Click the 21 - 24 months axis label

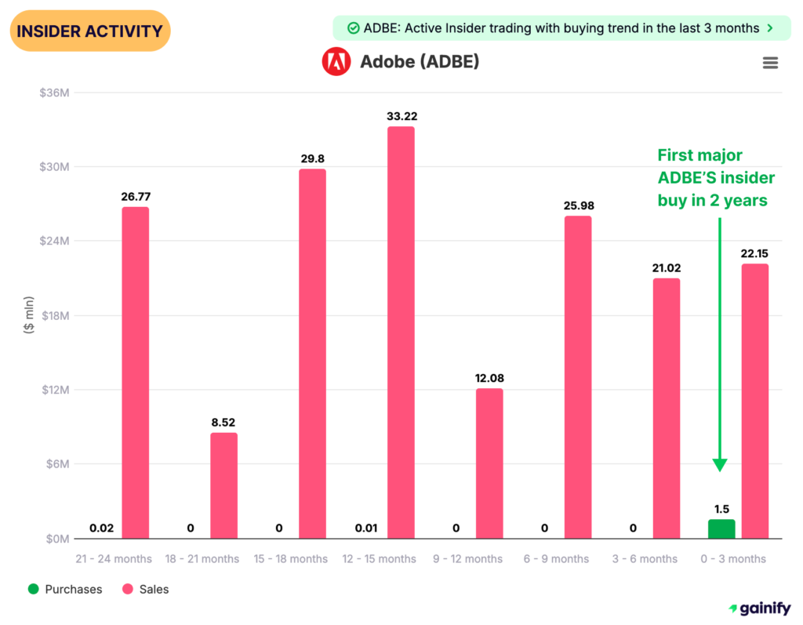pos(114,559)
